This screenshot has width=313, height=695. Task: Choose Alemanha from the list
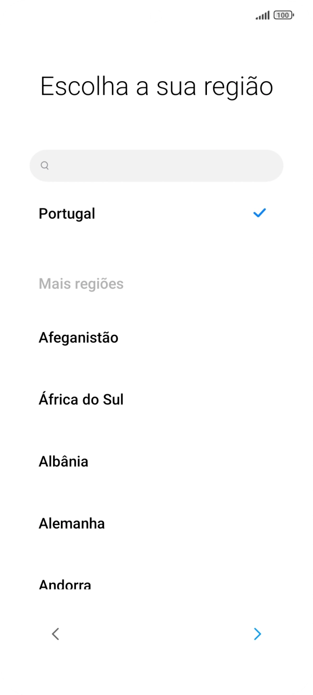72,523
